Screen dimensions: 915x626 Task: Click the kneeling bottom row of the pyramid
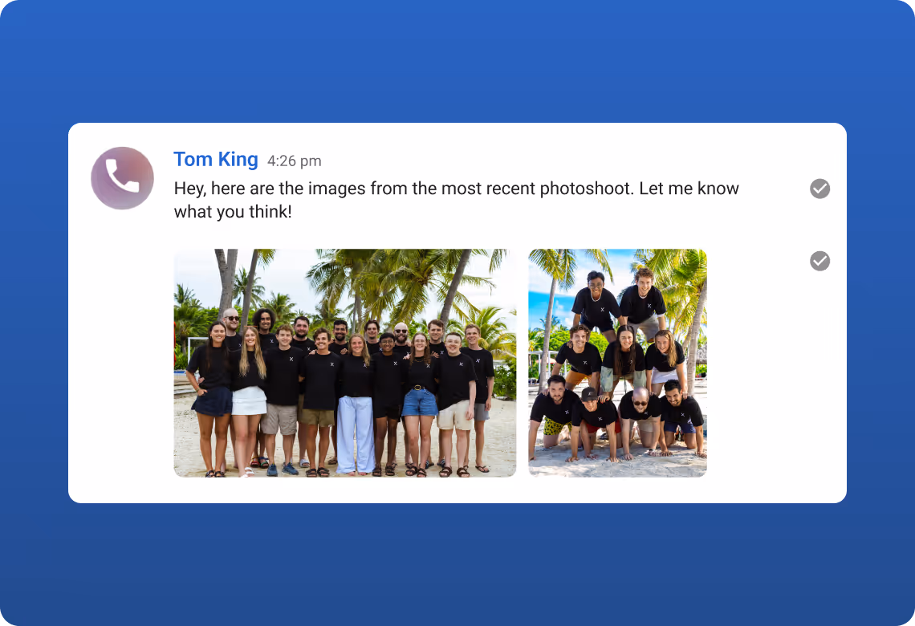pyautogui.click(x=616, y=417)
